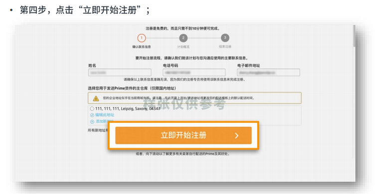Select the step 2 circle indicator
This screenshot has width=375, height=194.
(183, 38)
